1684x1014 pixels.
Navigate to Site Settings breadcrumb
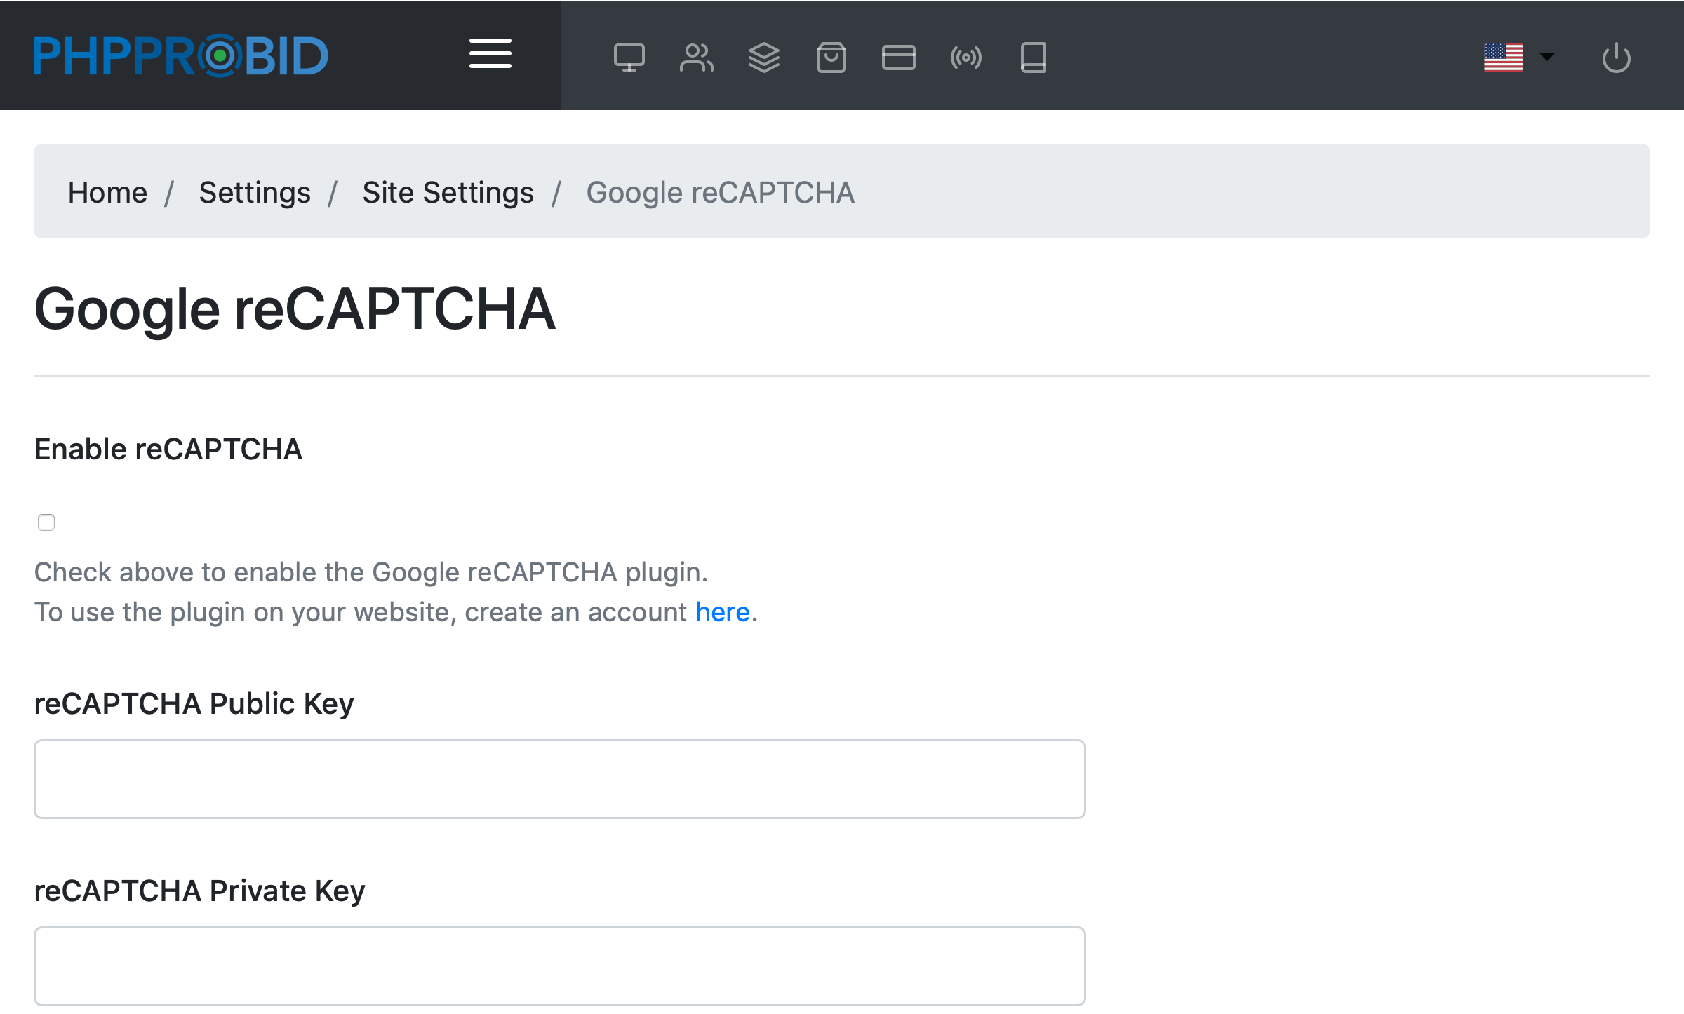(x=448, y=192)
